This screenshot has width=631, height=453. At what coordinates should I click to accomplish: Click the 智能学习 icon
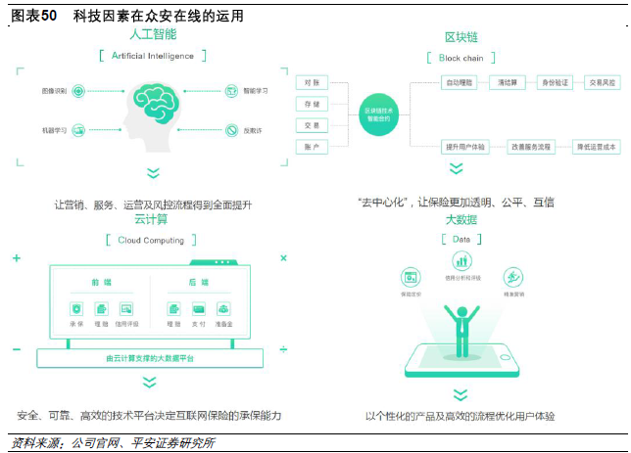pos(231,91)
